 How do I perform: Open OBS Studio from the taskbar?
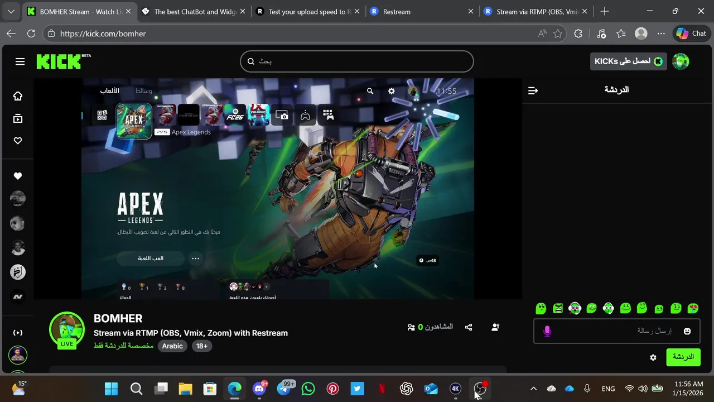coord(480,389)
